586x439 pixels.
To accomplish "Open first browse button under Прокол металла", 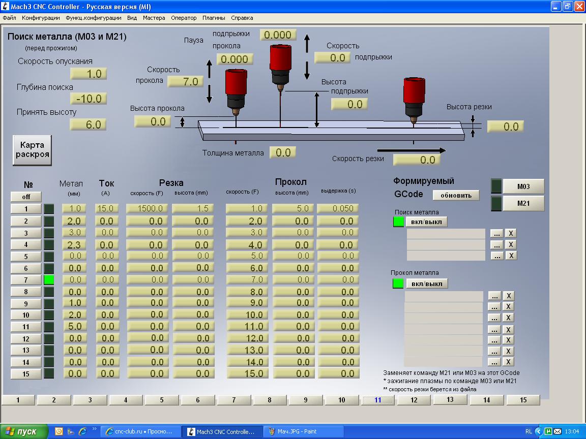I will click(494, 295).
